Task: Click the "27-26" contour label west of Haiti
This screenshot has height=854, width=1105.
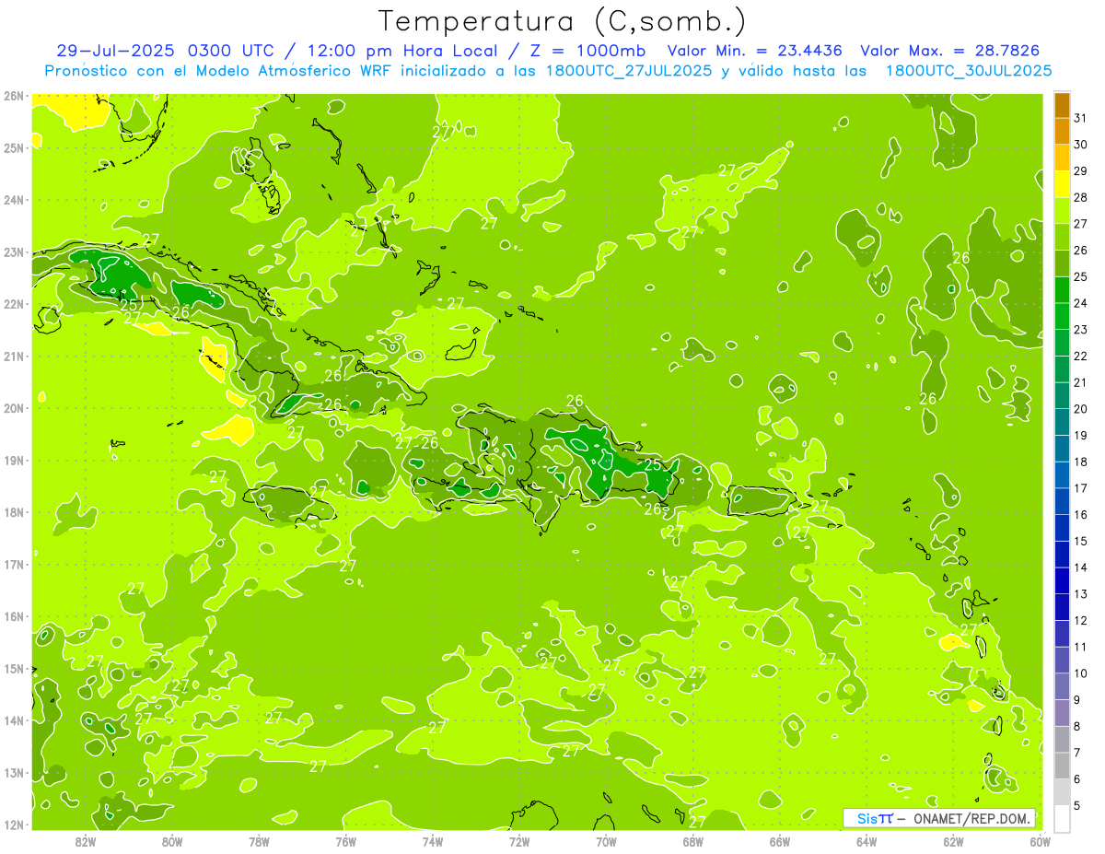Action: [417, 442]
